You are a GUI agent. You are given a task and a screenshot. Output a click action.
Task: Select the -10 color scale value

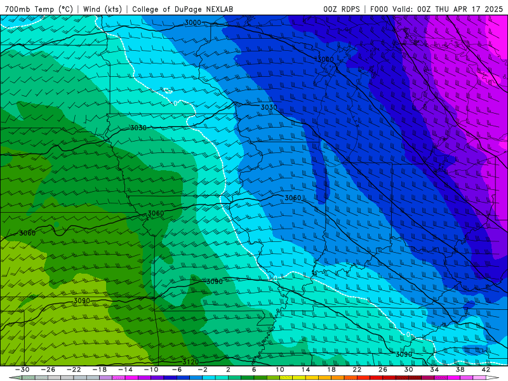(x=151, y=370)
